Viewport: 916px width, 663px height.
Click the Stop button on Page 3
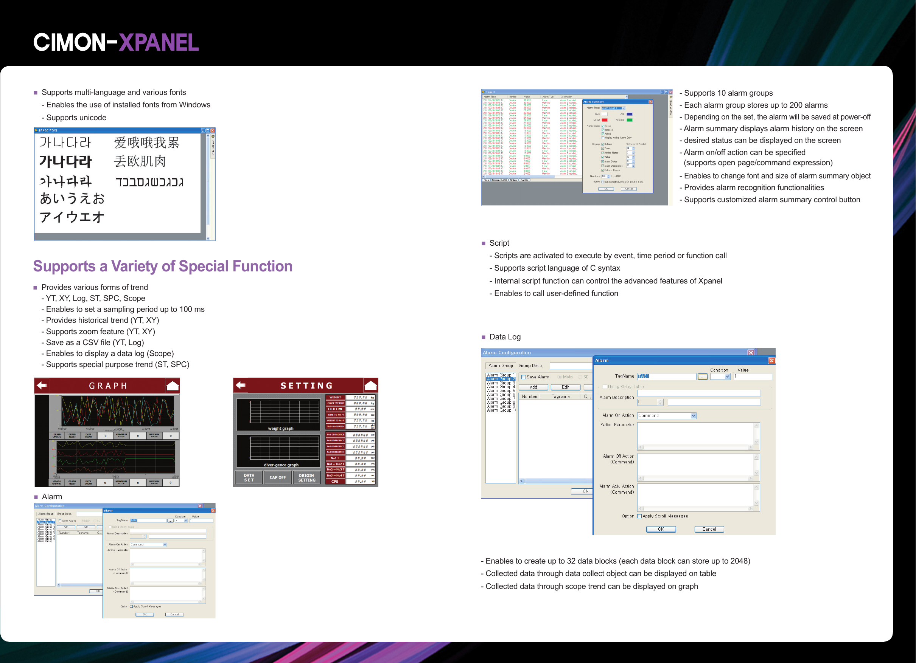[x=486, y=180]
